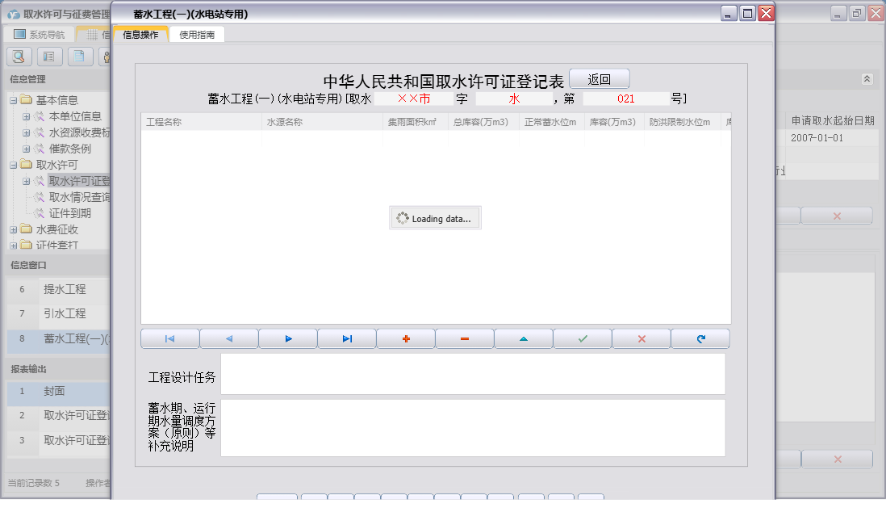Click the 水费征收 folder icon
Screen dimensions: 886x529
coord(26,229)
